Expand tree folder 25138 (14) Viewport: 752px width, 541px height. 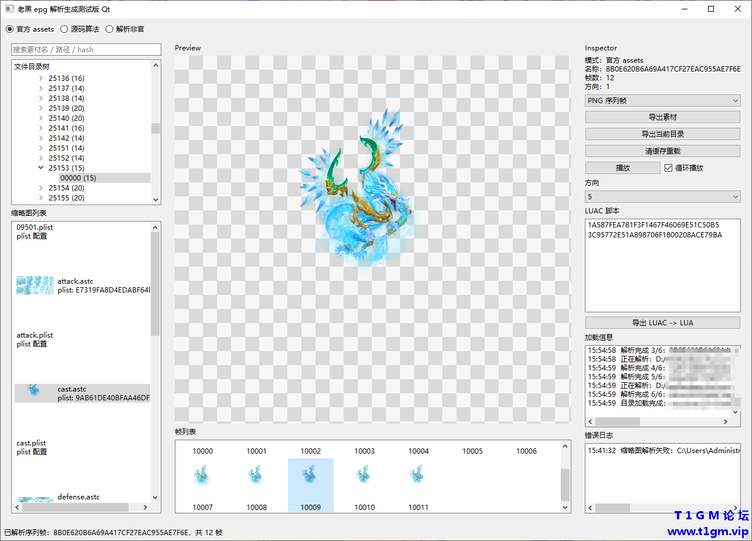pos(40,98)
